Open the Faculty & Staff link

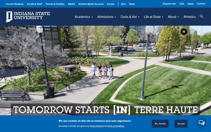point(35,4)
